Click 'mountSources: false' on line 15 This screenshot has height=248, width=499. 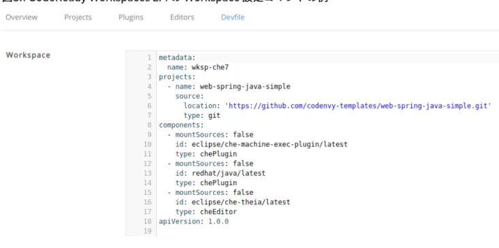(x=214, y=192)
